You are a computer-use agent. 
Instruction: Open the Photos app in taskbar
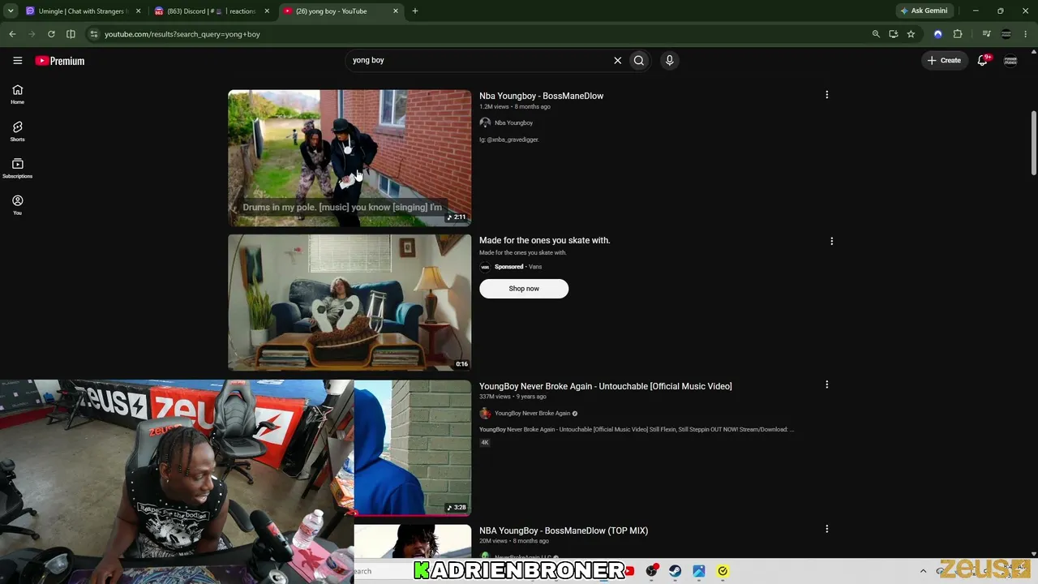pos(699,571)
